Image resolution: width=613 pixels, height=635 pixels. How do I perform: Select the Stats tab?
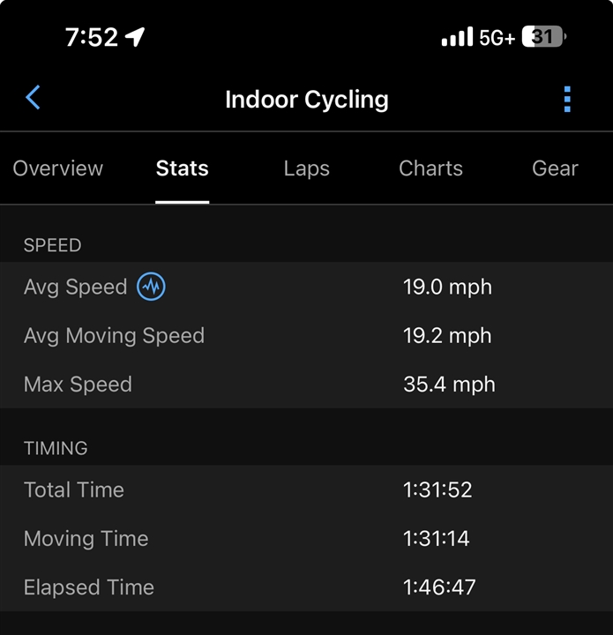click(183, 168)
